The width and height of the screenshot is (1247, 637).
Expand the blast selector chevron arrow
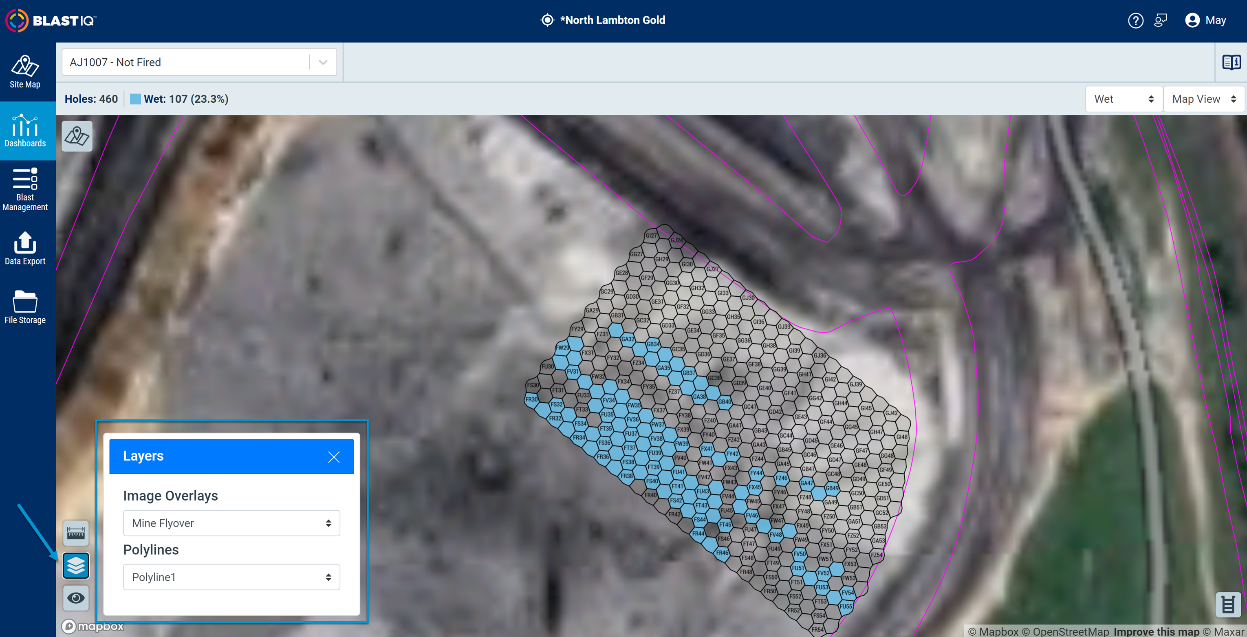pyautogui.click(x=323, y=62)
